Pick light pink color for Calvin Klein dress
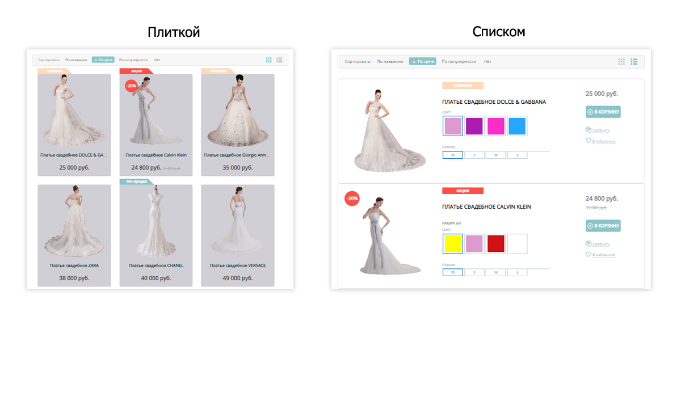 point(474,244)
